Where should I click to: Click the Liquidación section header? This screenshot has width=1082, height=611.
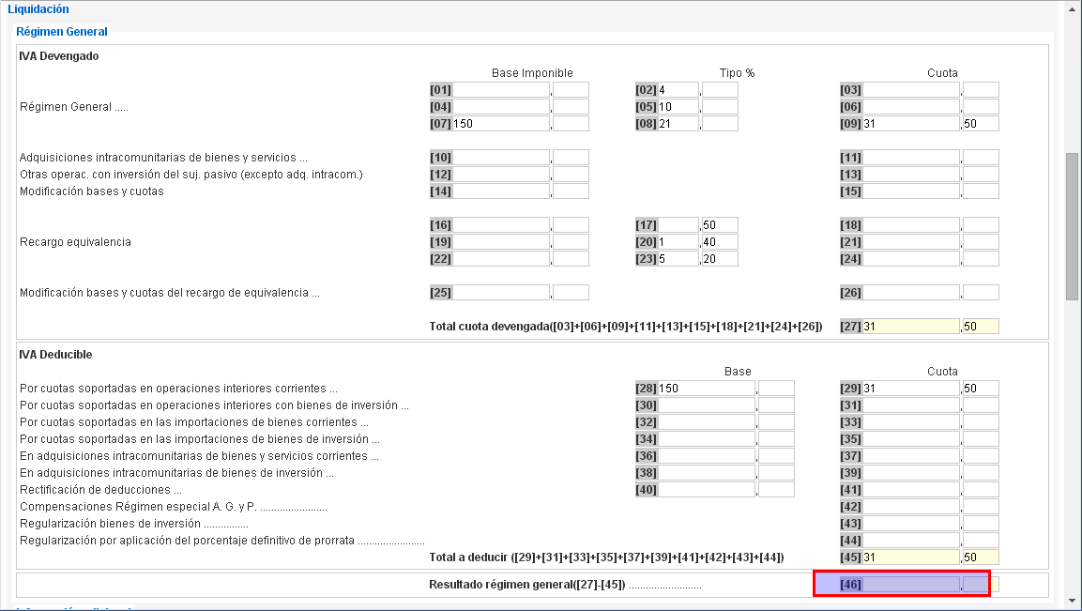tap(38, 9)
